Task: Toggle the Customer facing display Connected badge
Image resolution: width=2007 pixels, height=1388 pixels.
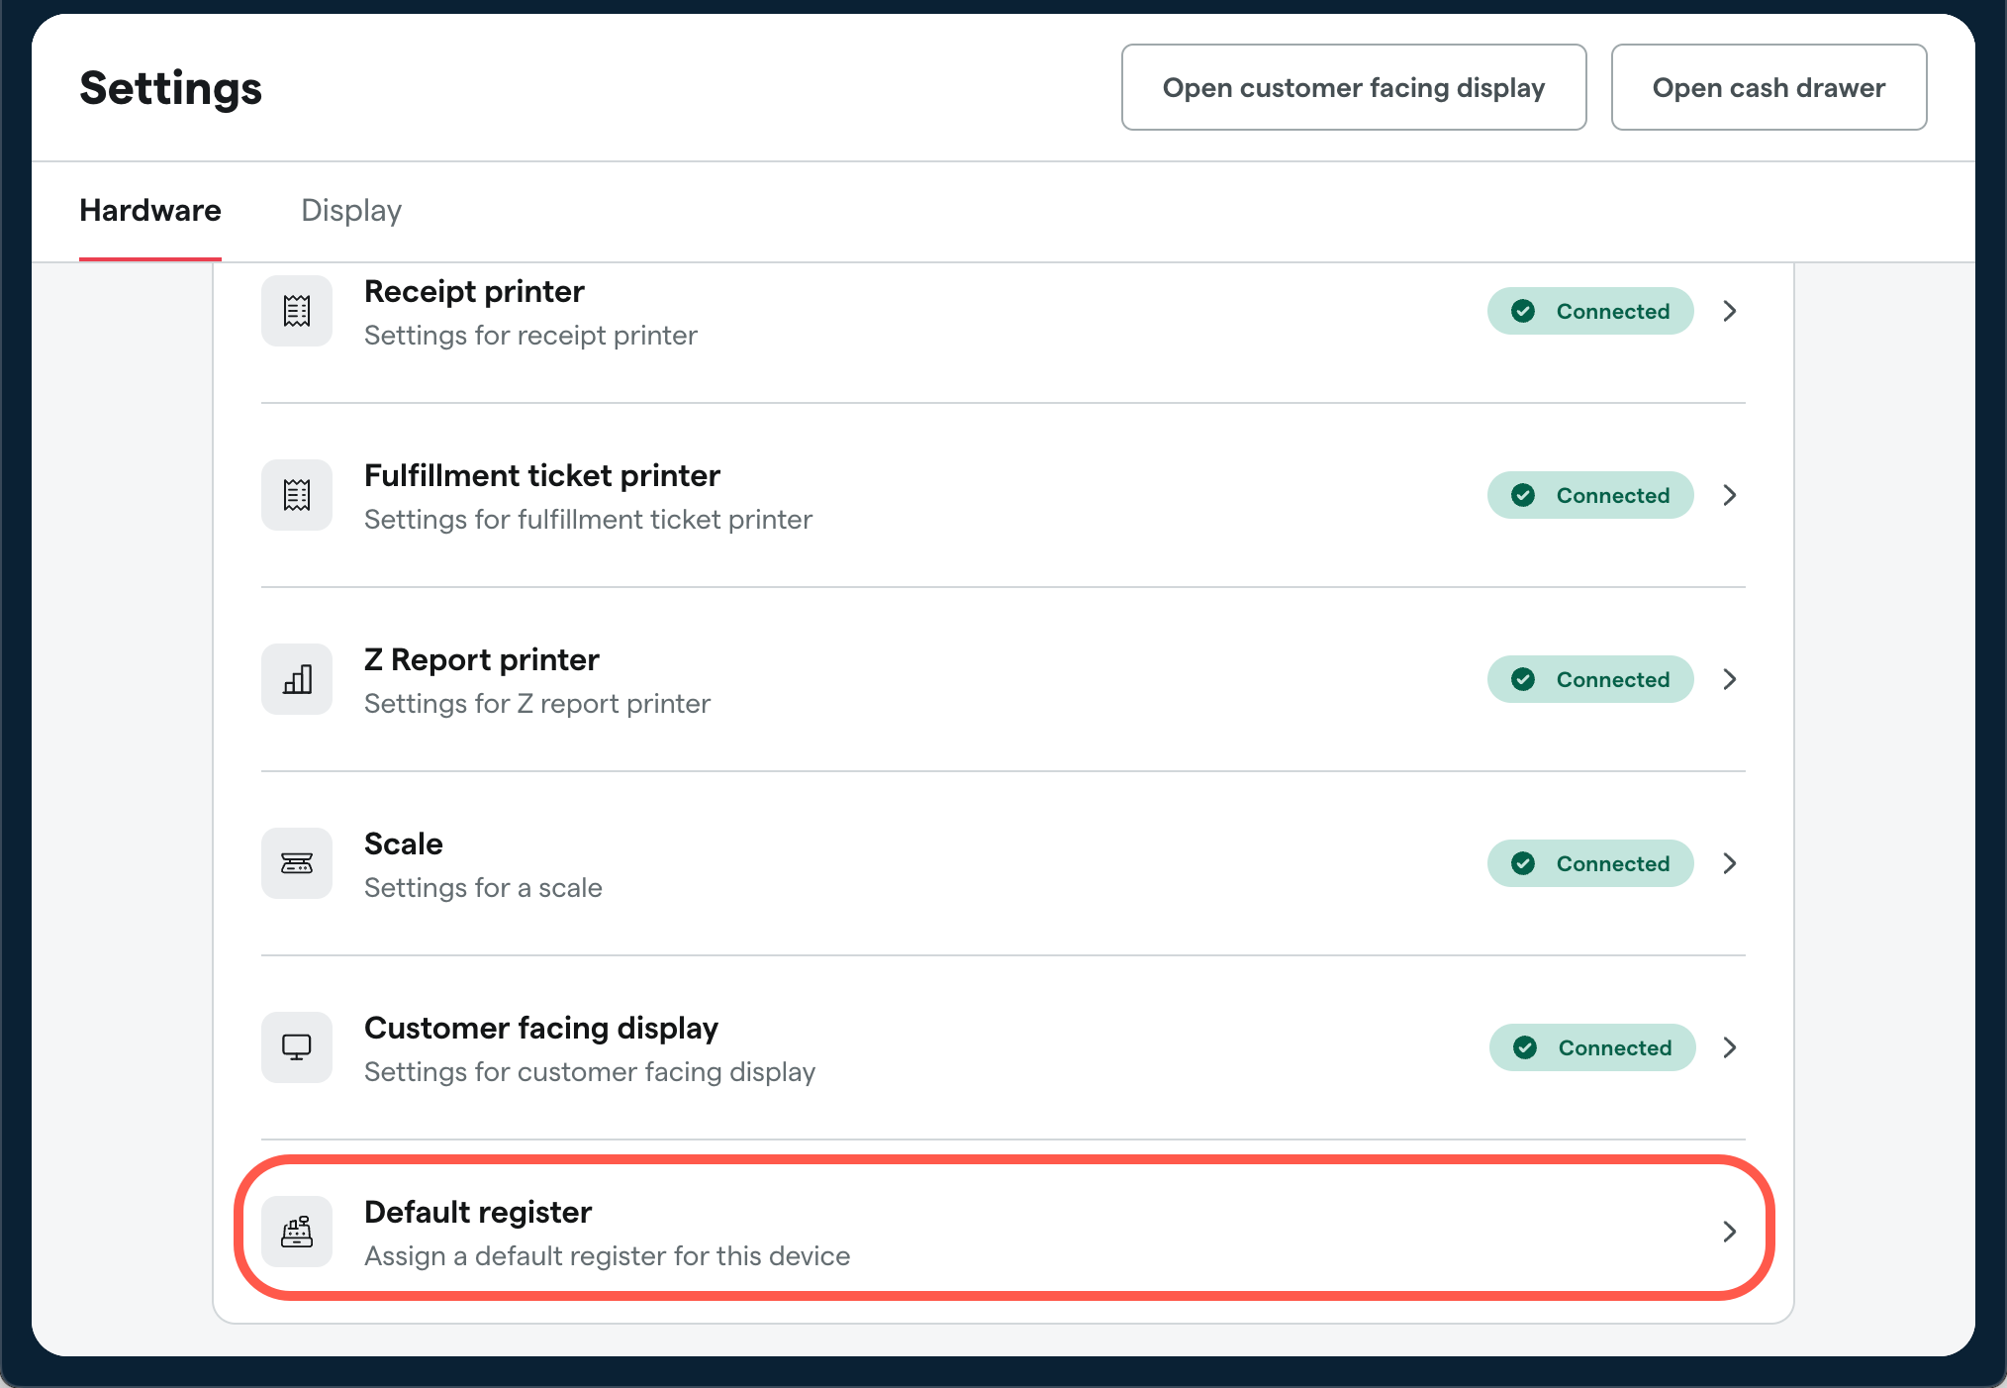Action: pos(1591,1047)
